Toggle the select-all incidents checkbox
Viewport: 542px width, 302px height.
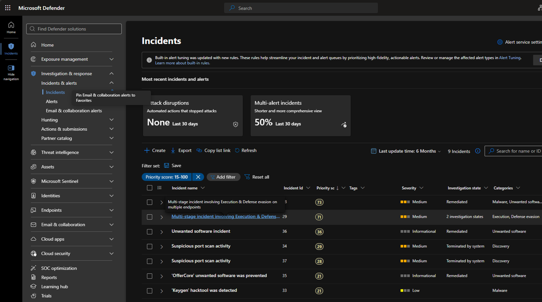pos(149,188)
